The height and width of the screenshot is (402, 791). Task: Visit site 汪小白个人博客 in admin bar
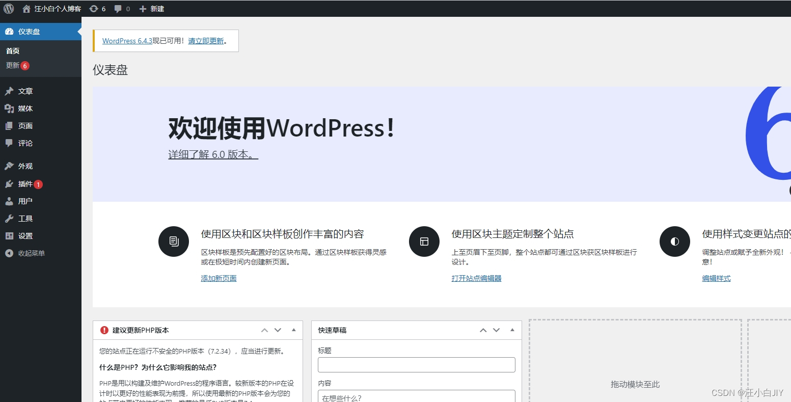point(52,9)
